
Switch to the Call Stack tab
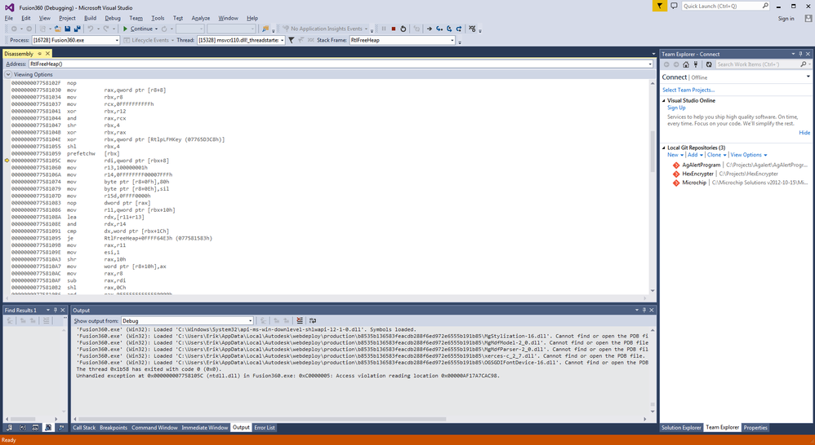point(83,428)
